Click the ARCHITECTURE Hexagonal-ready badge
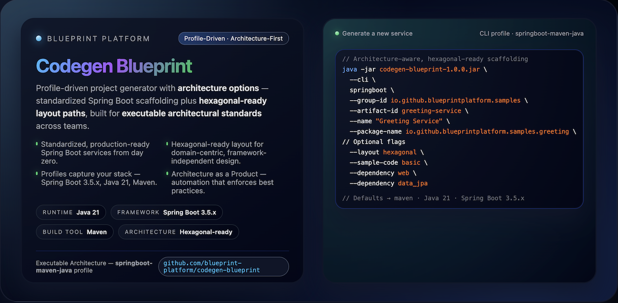The image size is (618, 303). tap(178, 232)
